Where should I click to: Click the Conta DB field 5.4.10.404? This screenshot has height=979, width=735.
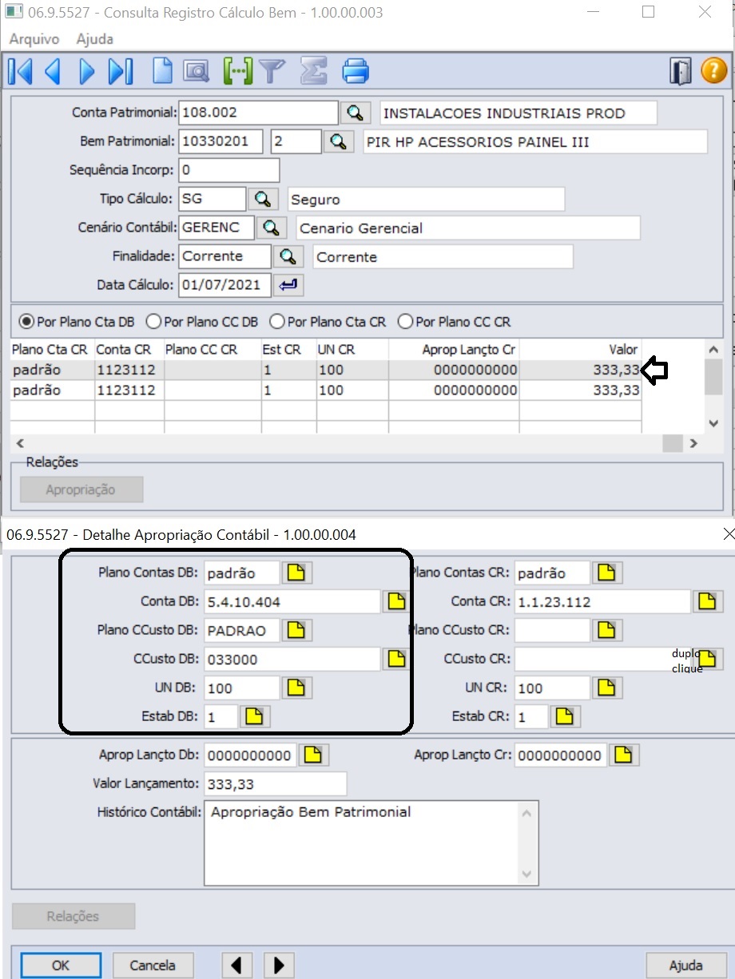292,601
